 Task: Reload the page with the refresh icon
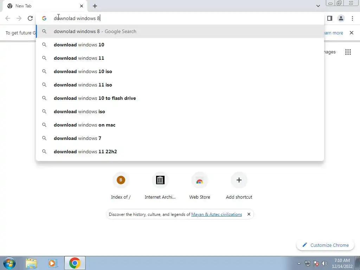coord(30,18)
